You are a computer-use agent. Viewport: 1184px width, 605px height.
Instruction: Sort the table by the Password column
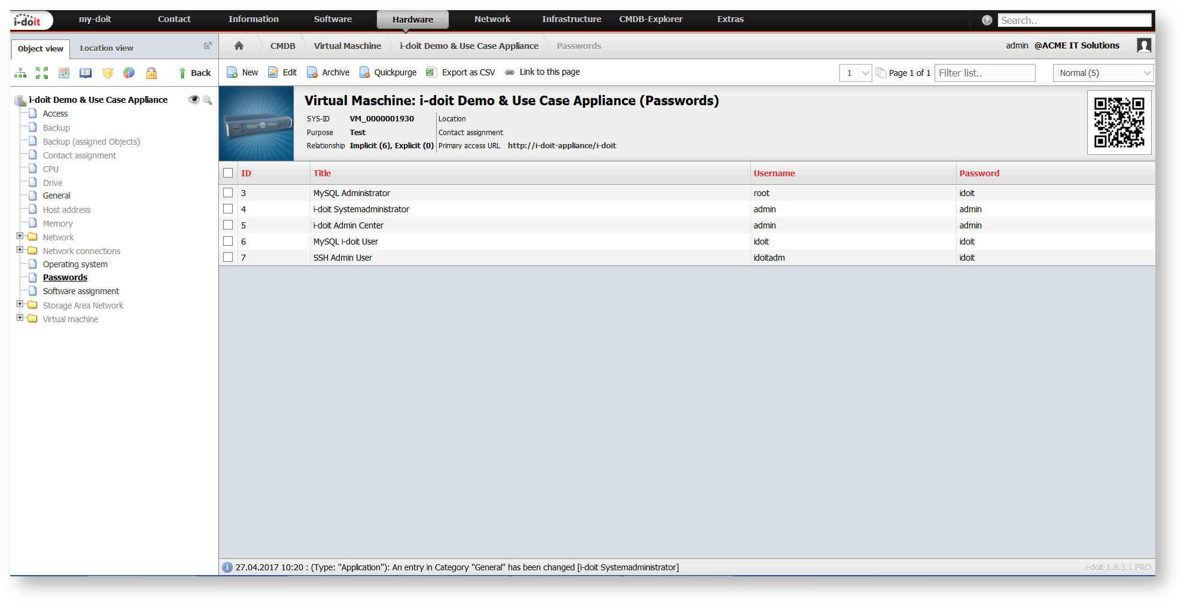click(x=979, y=173)
